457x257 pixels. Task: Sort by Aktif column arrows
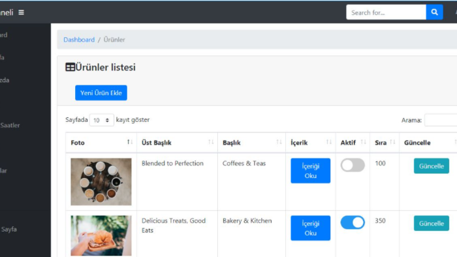363,142
